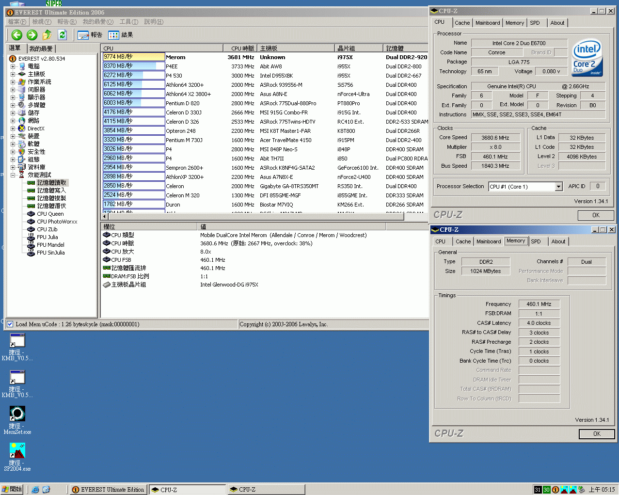
Task: Toggle the Load Mem uCode checkbox
Action: (10, 324)
